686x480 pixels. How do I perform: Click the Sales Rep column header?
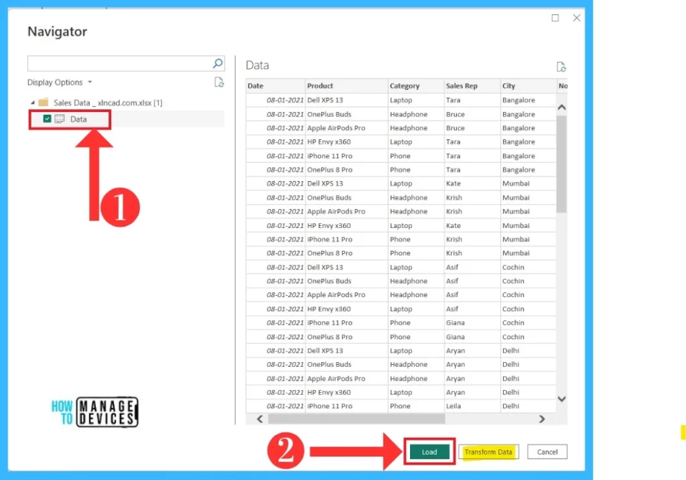[x=472, y=86]
